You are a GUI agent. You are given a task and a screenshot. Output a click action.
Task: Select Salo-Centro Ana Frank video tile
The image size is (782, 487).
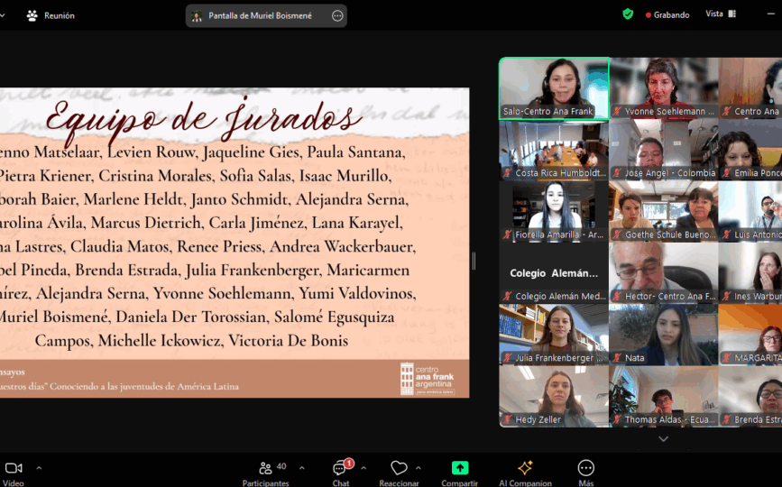pyautogui.click(x=554, y=88)
